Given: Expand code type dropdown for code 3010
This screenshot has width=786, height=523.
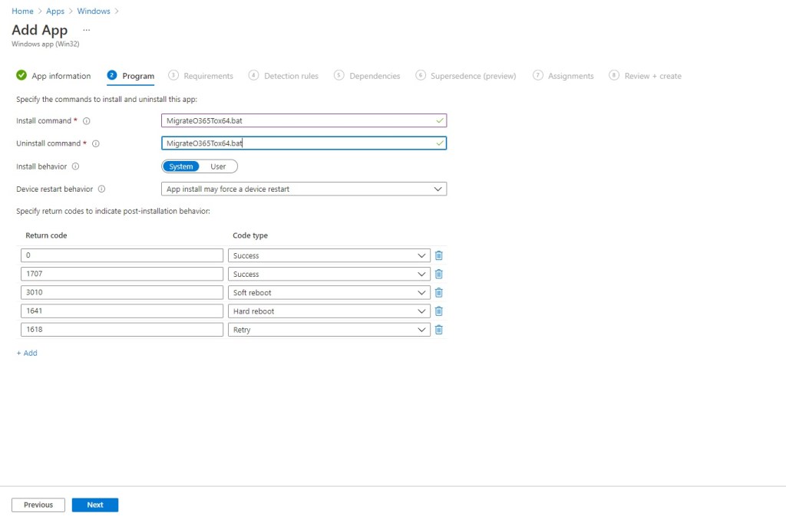Looking at the screenshot, I should click(x=329, y=292).
